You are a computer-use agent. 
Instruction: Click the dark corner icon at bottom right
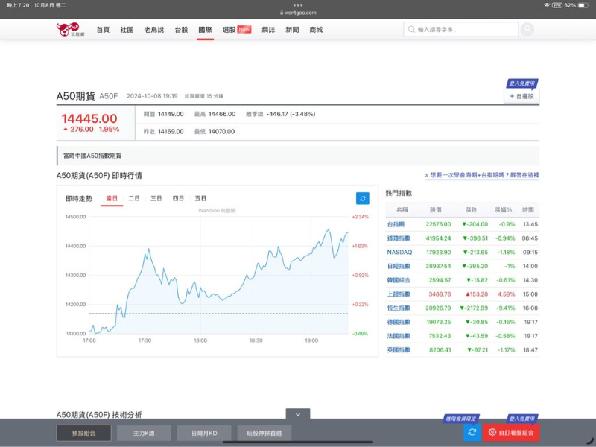(x=589, y=440)
